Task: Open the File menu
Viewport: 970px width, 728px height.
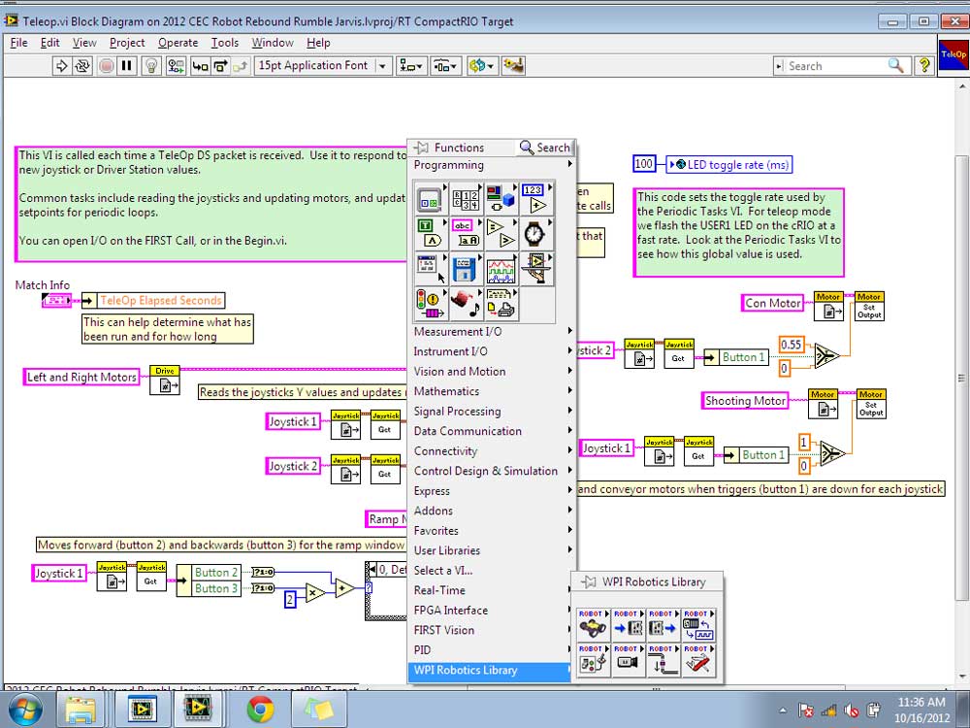Action: 18,43
